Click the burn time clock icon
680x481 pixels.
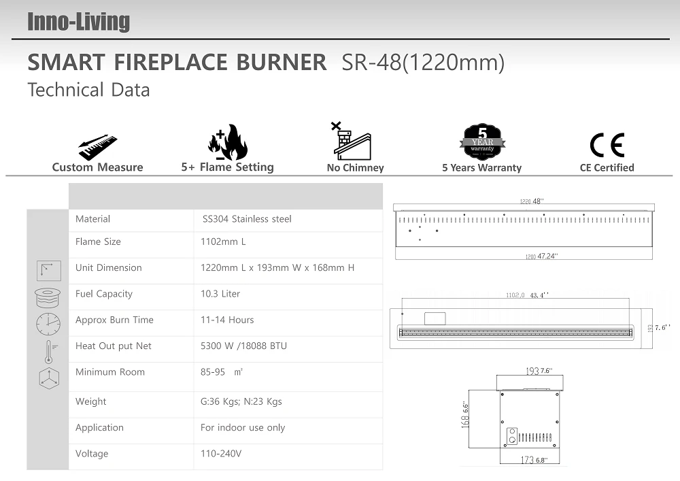(x=48, y=324)
